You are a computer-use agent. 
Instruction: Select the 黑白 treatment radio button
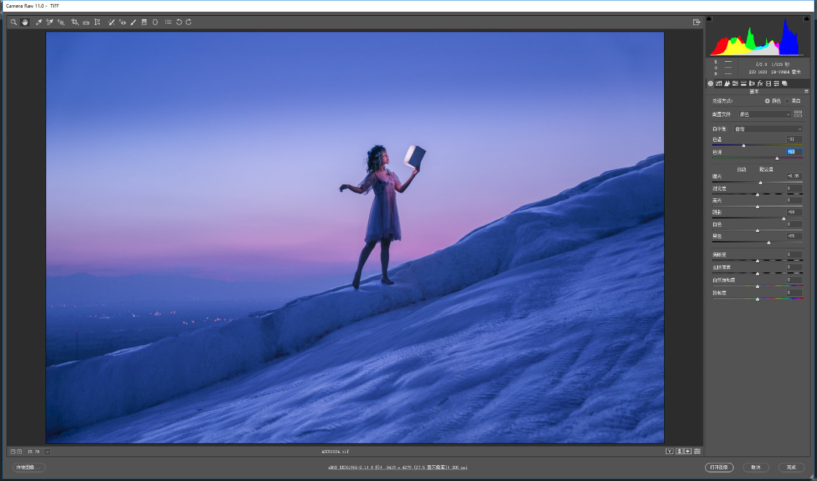(x=787, y=101)
